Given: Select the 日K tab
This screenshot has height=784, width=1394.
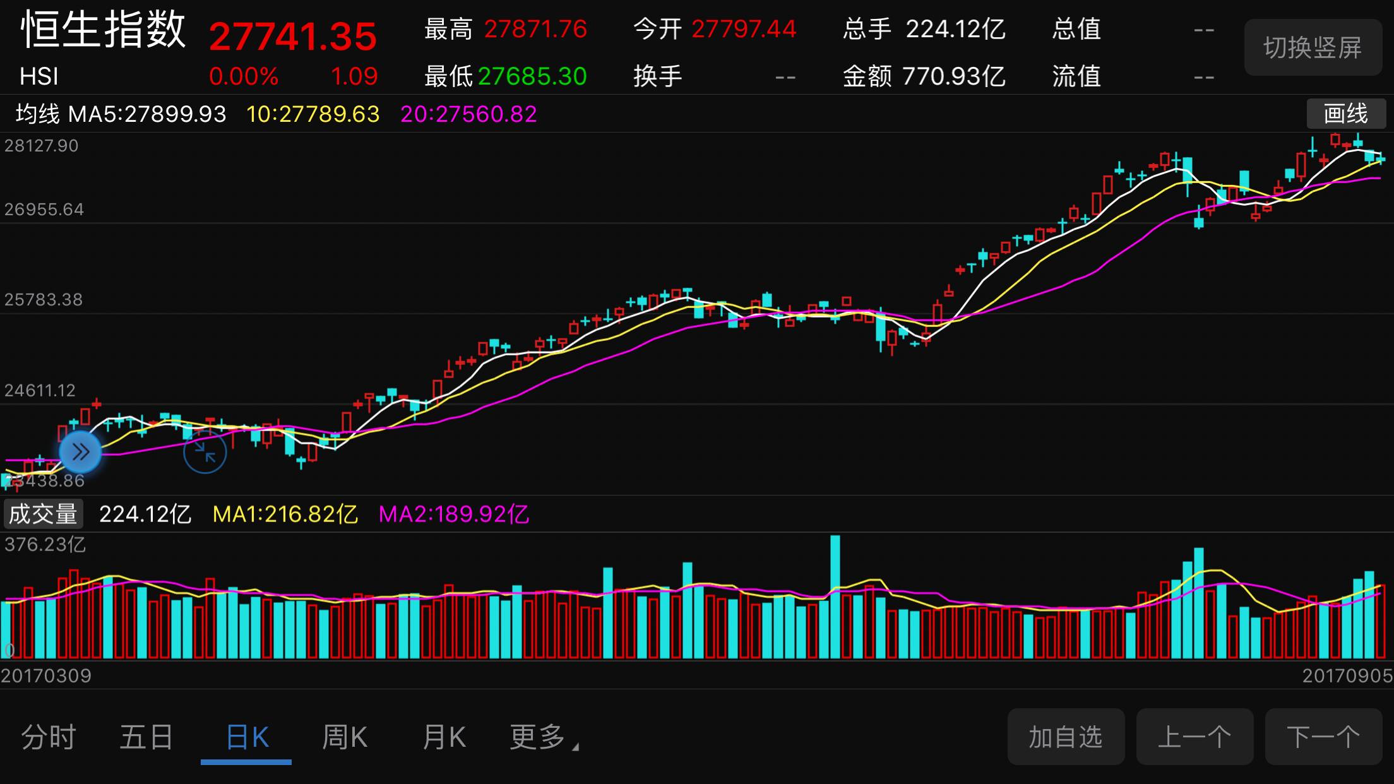Looking at the screenshot, I should coord(247,737).
